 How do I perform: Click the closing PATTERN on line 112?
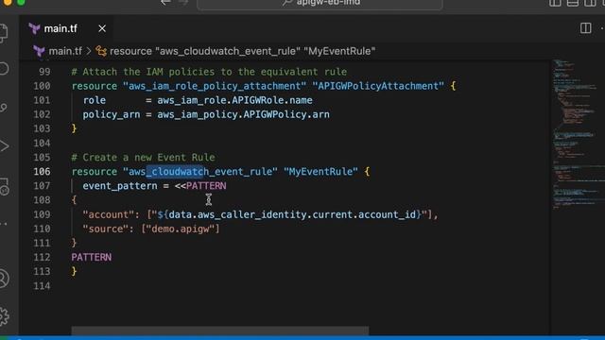coord(92,257)
